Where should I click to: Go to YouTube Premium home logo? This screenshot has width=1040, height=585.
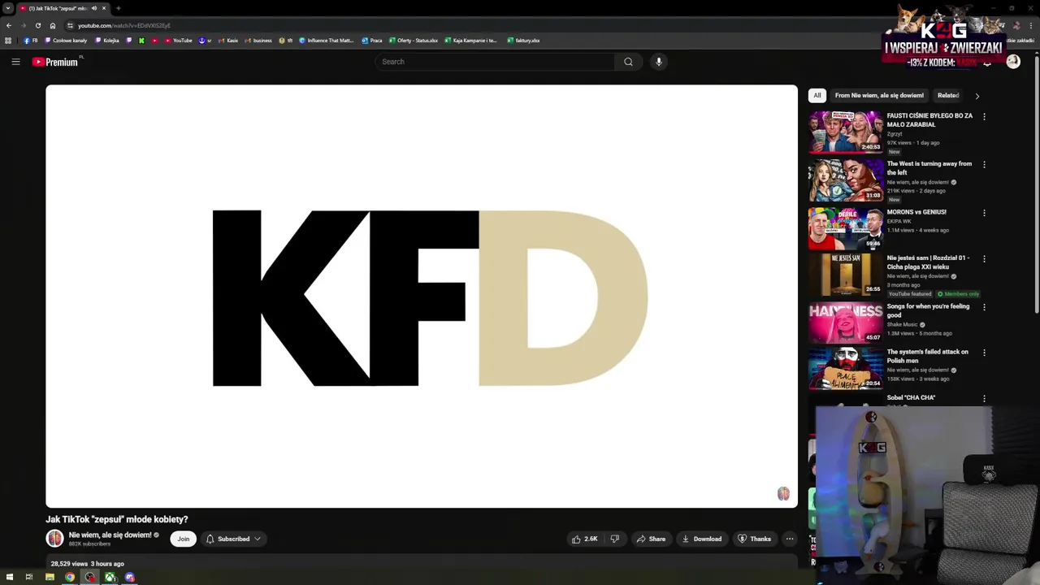(x=55, y=62)
